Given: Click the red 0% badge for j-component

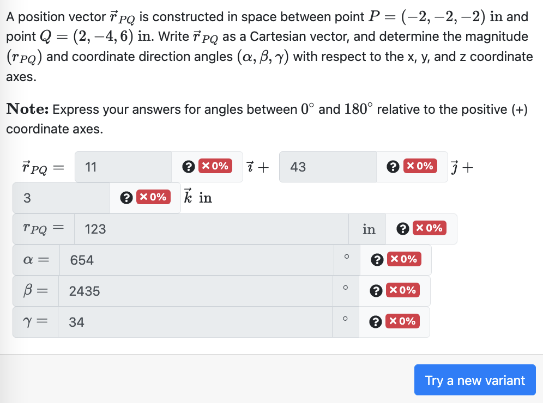Looking at the screenshot, I should [420, 167].
